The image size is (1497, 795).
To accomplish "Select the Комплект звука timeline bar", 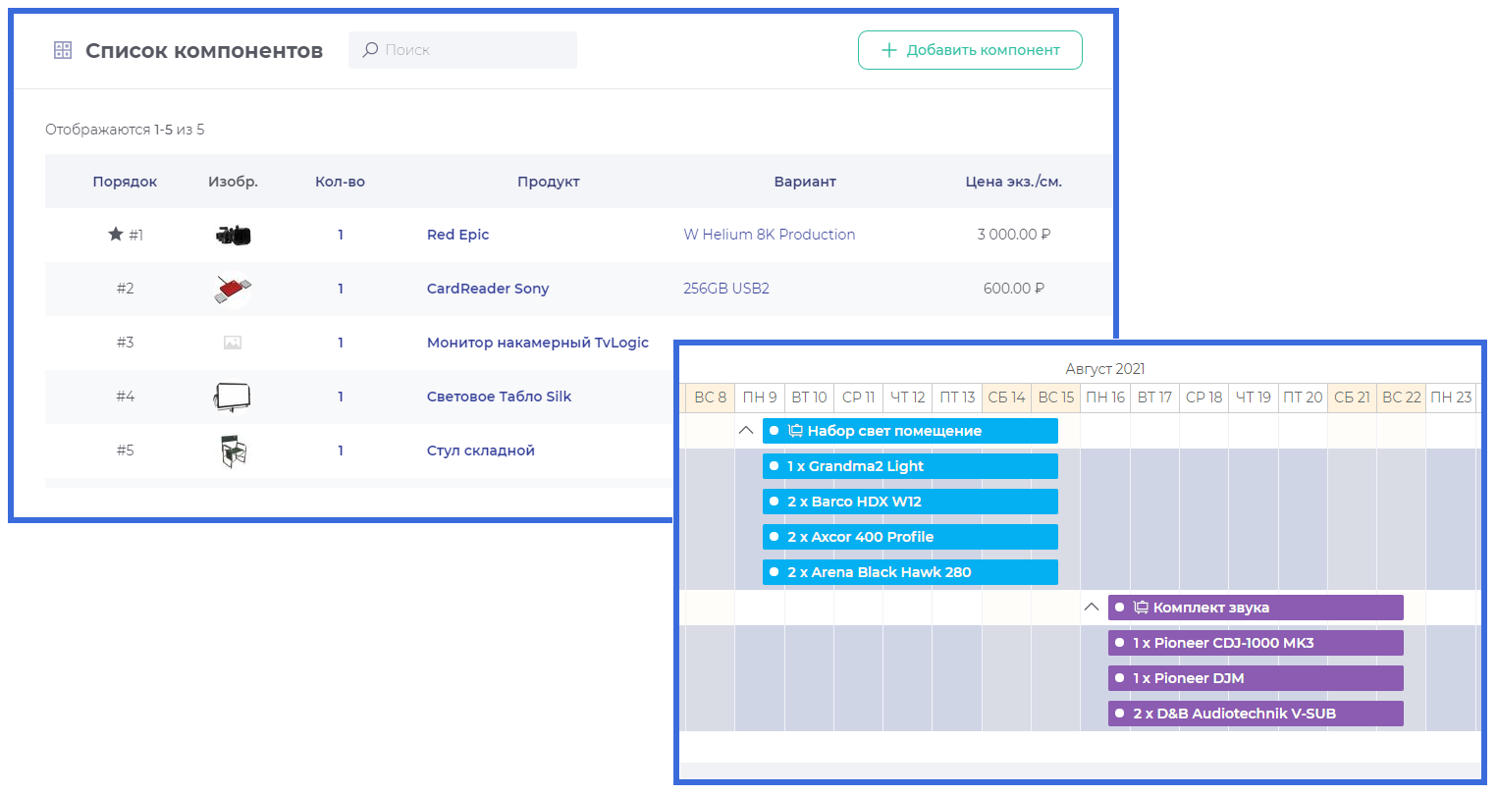I will [x=1256, y=608].
